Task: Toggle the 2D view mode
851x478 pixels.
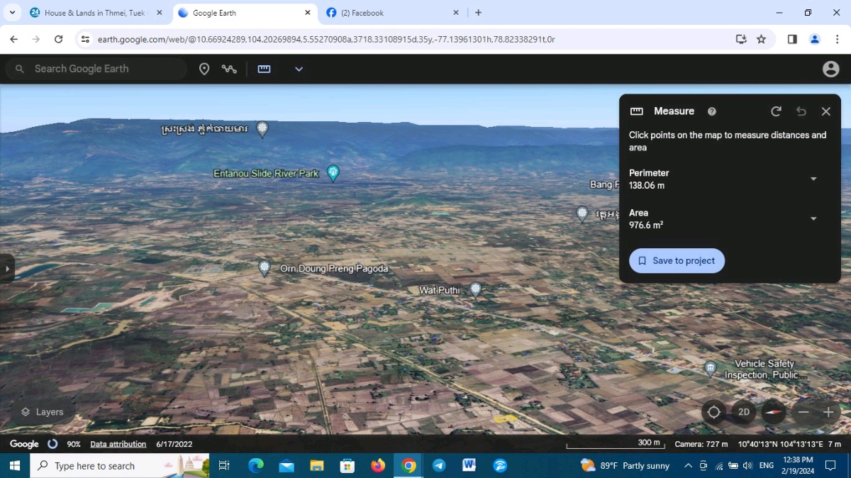Action: click(744, 412)
